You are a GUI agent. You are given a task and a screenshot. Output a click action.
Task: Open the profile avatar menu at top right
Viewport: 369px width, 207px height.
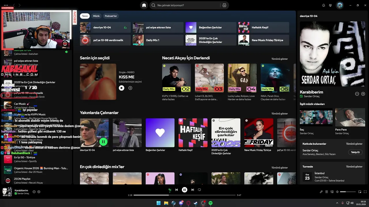(x=340, y=5)
